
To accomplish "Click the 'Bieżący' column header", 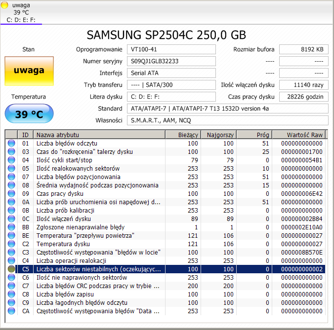I will tap(183, 135).
